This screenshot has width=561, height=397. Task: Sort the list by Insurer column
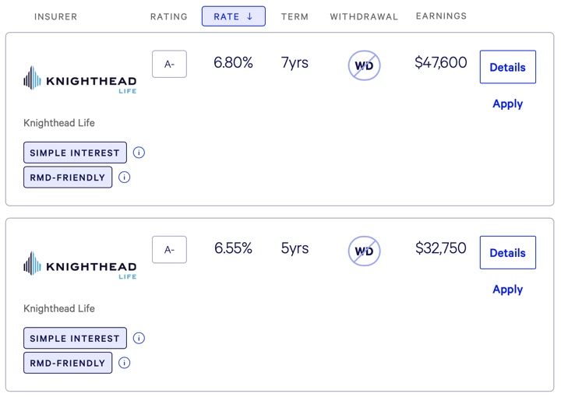(55, 16)
